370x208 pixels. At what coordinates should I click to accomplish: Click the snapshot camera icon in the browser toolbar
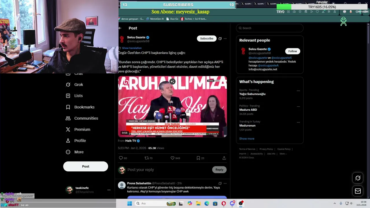click(294, 12)
